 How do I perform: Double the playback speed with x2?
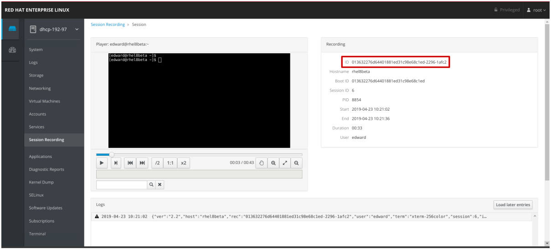click(x=183, y=163)
